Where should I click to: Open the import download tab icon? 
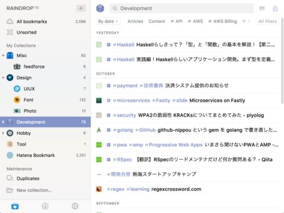click(45, 206)
